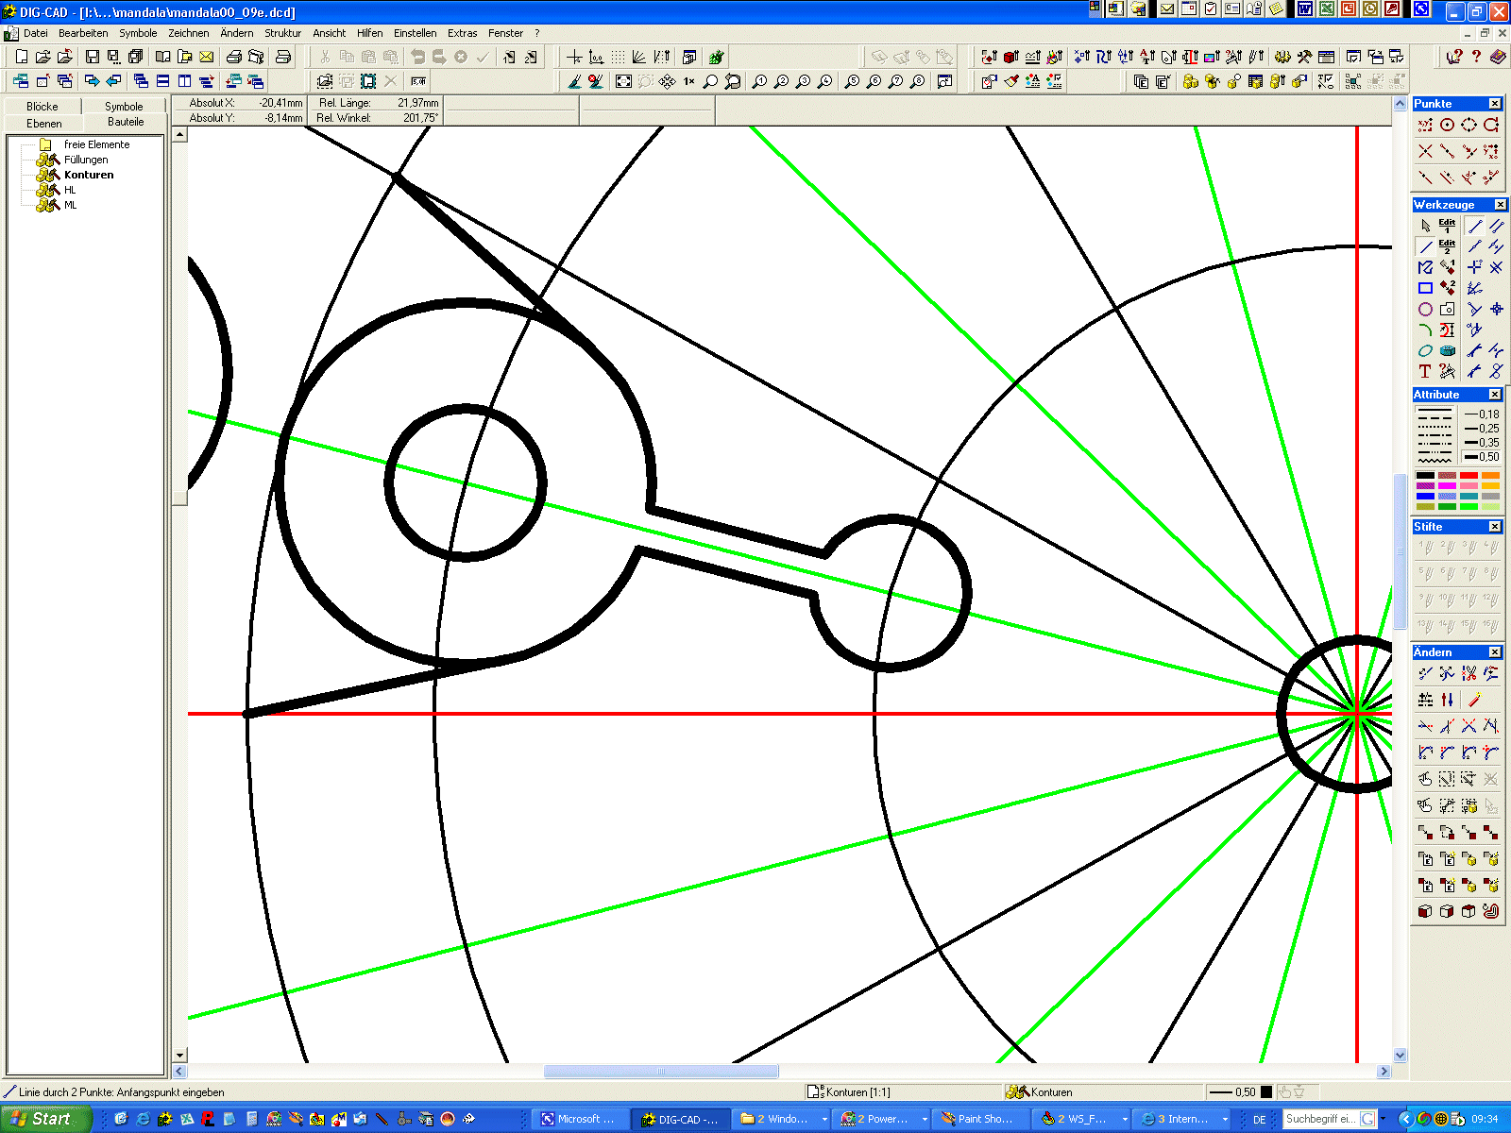Select the Edit 2 tool
The height and width of the screenshot is (1133, 1511).
(1447, 246)
